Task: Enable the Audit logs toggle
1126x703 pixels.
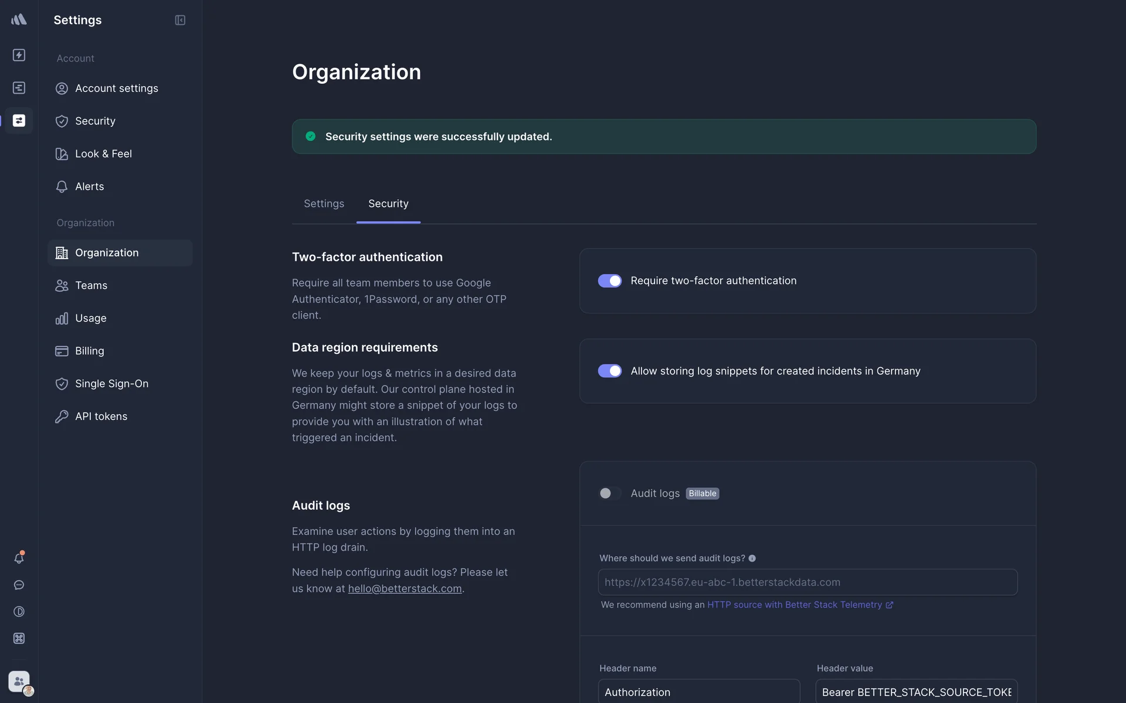Action: click(x=609, y=493)
